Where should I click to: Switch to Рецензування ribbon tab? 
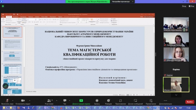53,17
